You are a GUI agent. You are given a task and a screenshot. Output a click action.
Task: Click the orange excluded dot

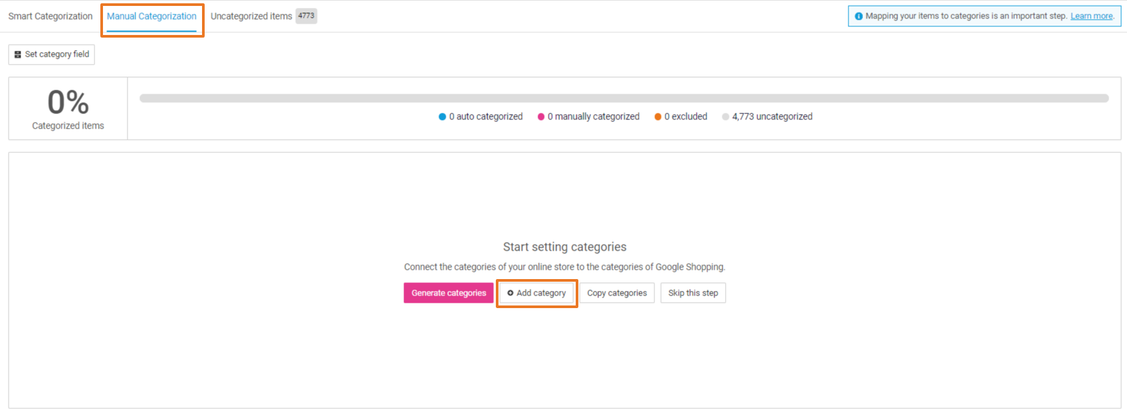658,117
